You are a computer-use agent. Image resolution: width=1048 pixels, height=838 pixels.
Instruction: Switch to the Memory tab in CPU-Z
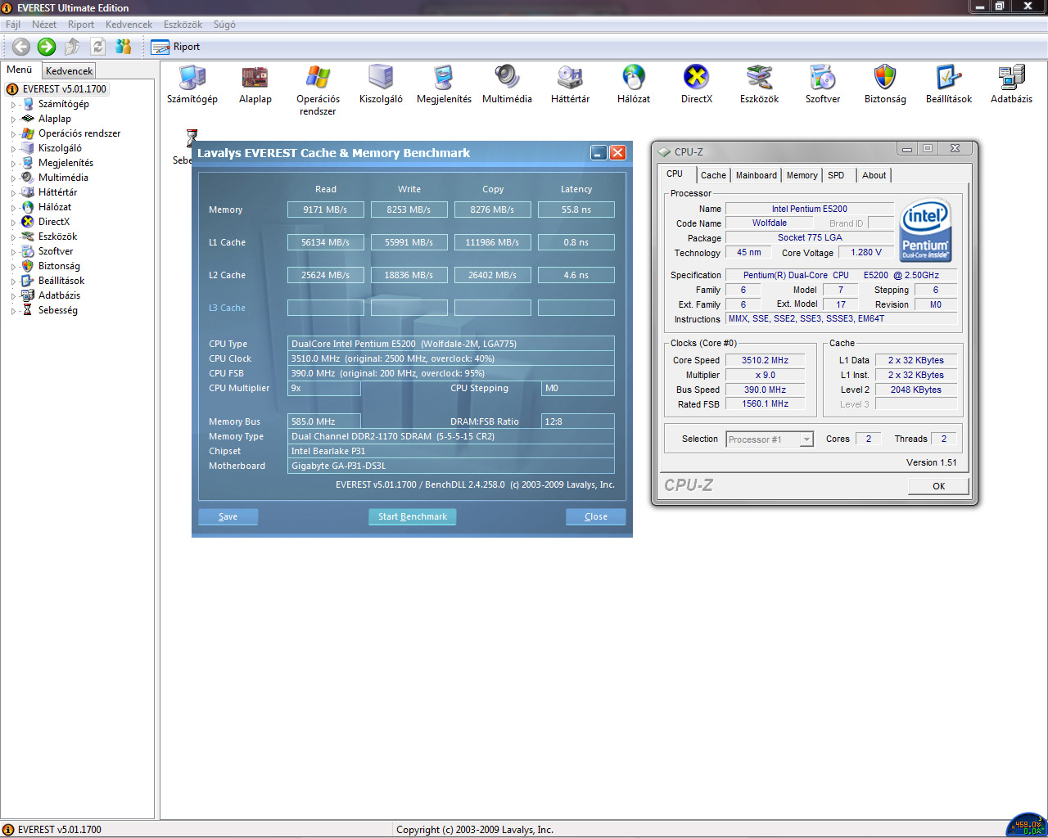802,175
